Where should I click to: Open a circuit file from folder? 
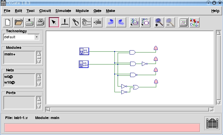[19, 22]
